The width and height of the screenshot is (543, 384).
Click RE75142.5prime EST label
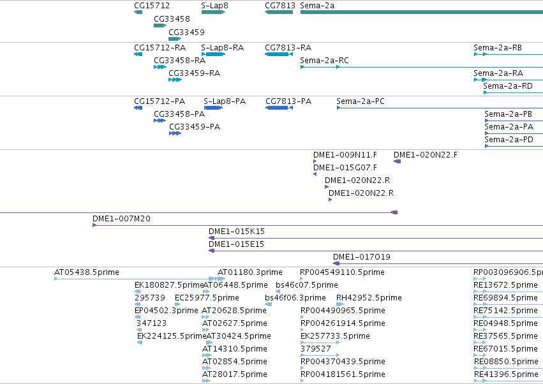coord(505,311)
